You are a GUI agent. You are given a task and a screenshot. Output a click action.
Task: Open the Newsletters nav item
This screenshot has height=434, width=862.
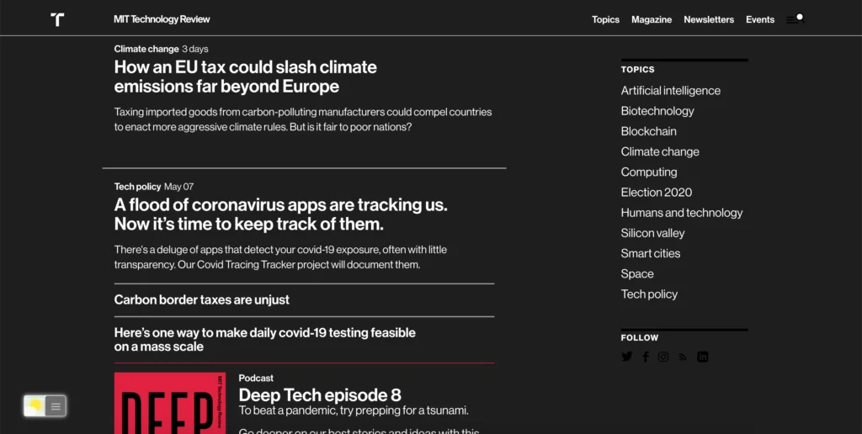coord(709,20)
